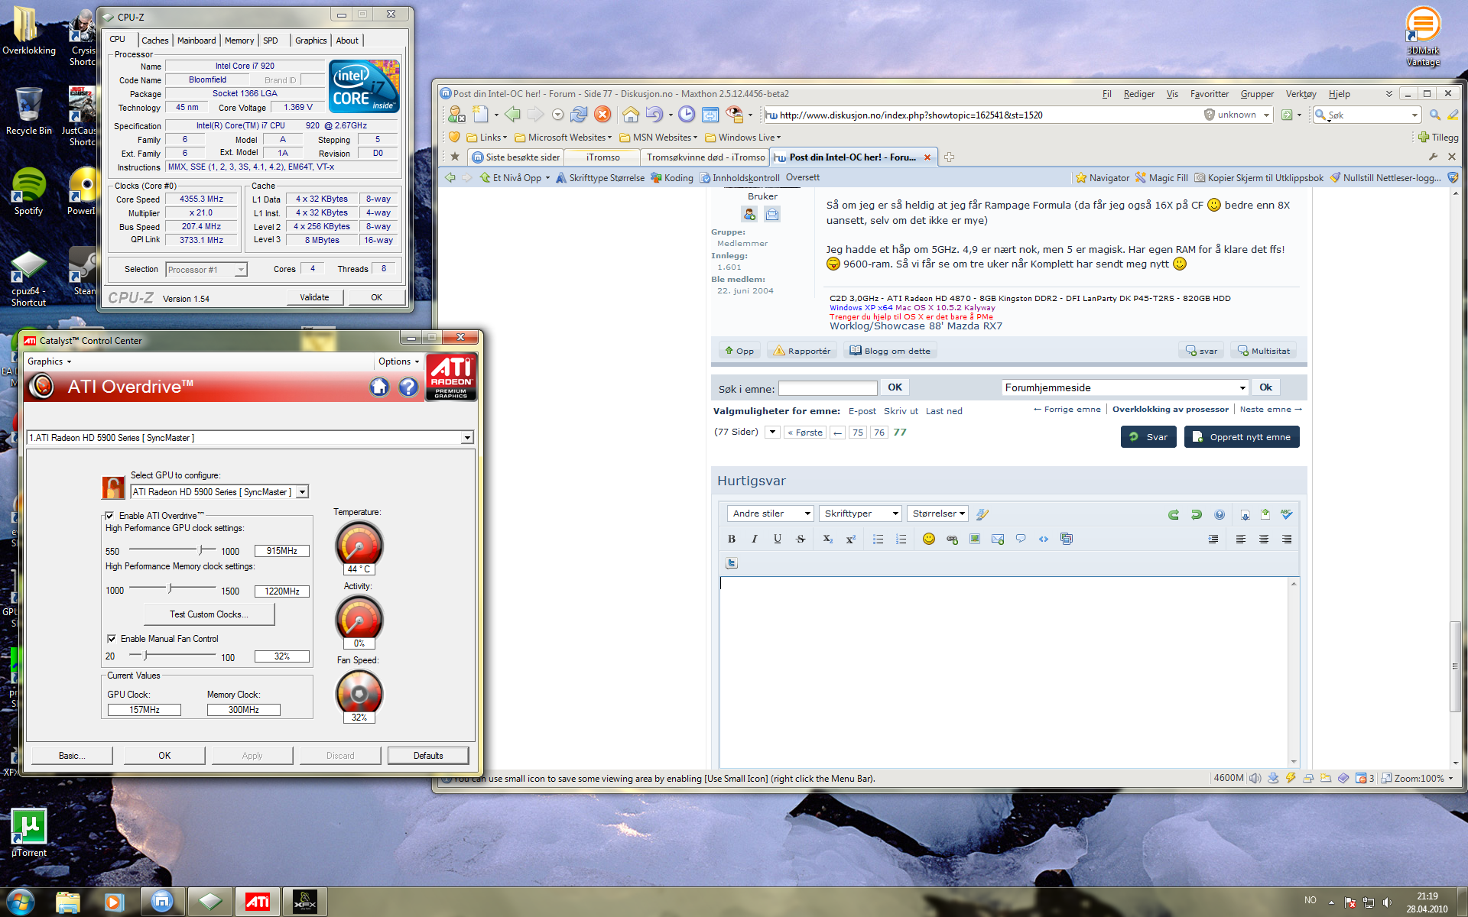Click Bold in the Hurtigsvar editor
This screenshot has height=917, width=1468.
click(x=732, y=539)
